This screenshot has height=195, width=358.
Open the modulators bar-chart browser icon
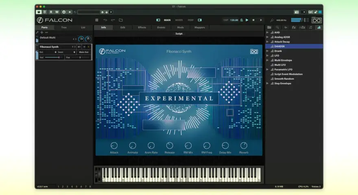pos(319,27)
